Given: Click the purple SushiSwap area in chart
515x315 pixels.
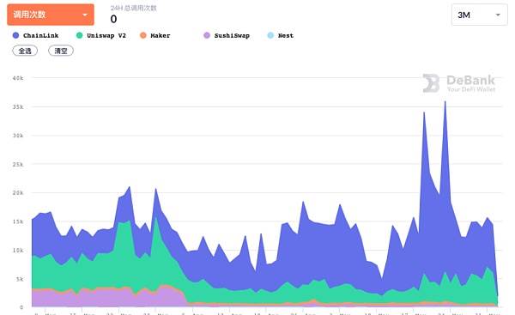Looking at the screenshot, I should 108,297.
